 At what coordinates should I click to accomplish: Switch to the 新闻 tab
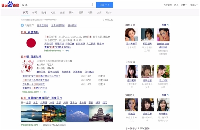pyautogui.click(x=35, y=12)
